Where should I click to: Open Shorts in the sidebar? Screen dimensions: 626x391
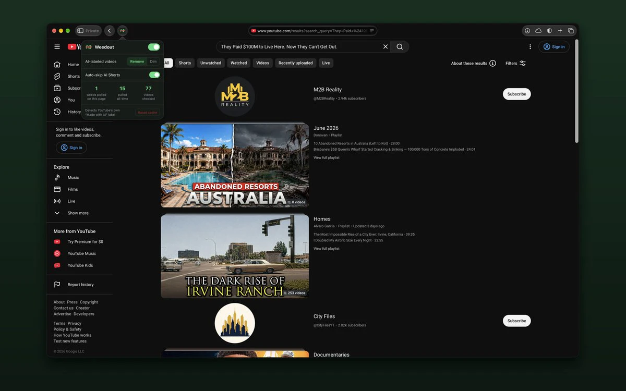point(66,77)
